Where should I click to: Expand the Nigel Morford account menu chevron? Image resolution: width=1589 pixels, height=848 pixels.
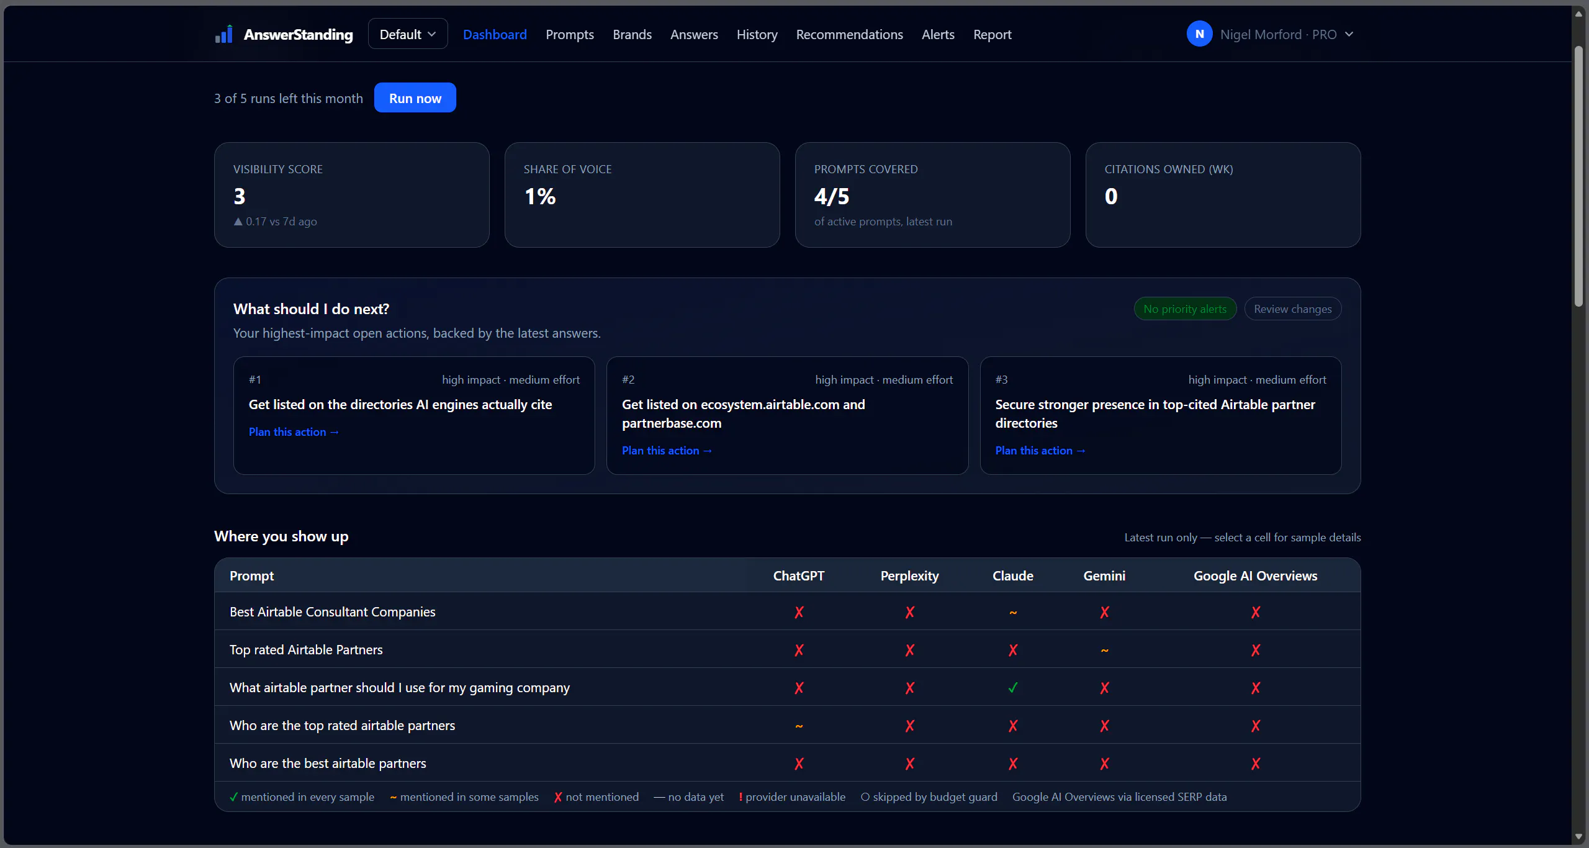pos(1349,35)
